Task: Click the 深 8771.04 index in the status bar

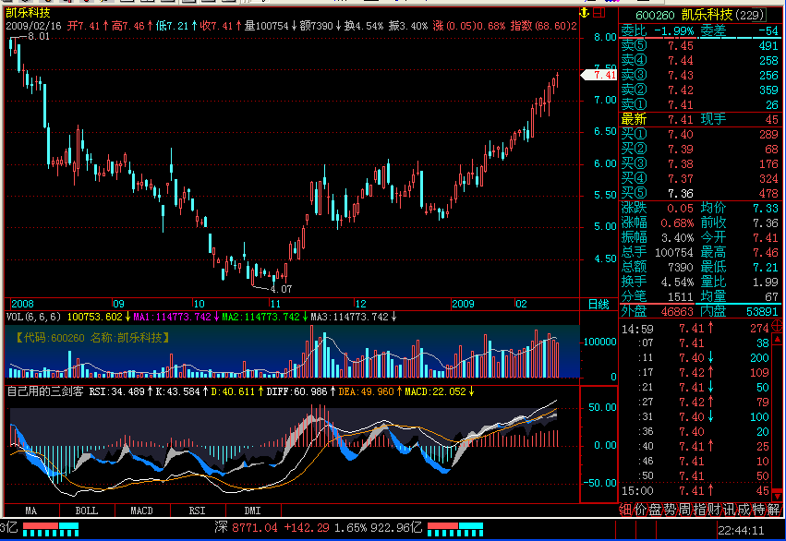Action: [x=246, y=527]
